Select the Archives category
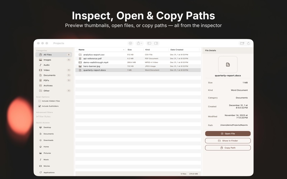The width and height of the screenshot is (287, 179). point(53,86)
